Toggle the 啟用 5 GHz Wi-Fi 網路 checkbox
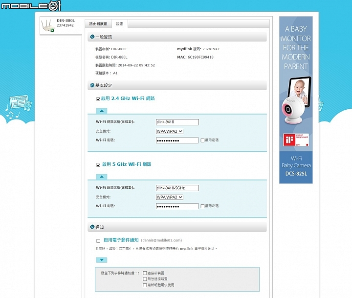 tap(98, 165)
